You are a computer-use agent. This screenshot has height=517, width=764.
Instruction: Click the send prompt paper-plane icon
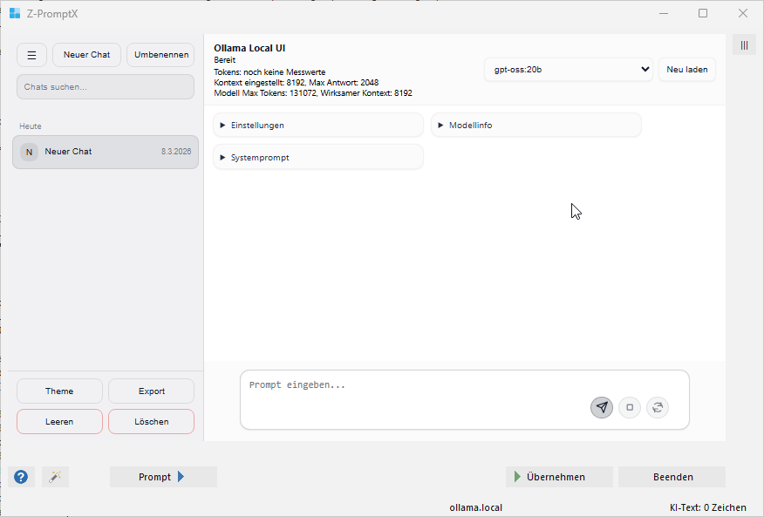[602, 407]
